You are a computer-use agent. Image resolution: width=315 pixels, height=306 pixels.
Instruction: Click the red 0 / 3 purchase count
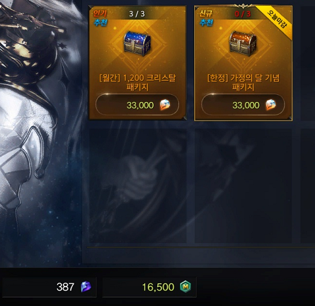point(243,14)
